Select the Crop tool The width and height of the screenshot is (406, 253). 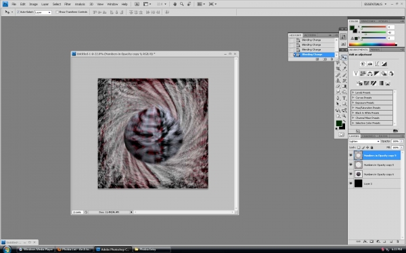338,68
